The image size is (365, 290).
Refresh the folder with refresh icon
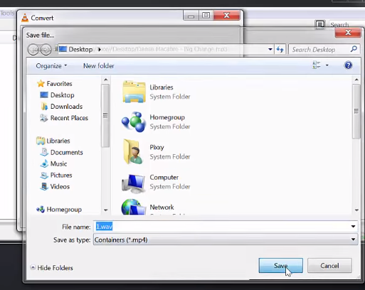coord(280,50)
